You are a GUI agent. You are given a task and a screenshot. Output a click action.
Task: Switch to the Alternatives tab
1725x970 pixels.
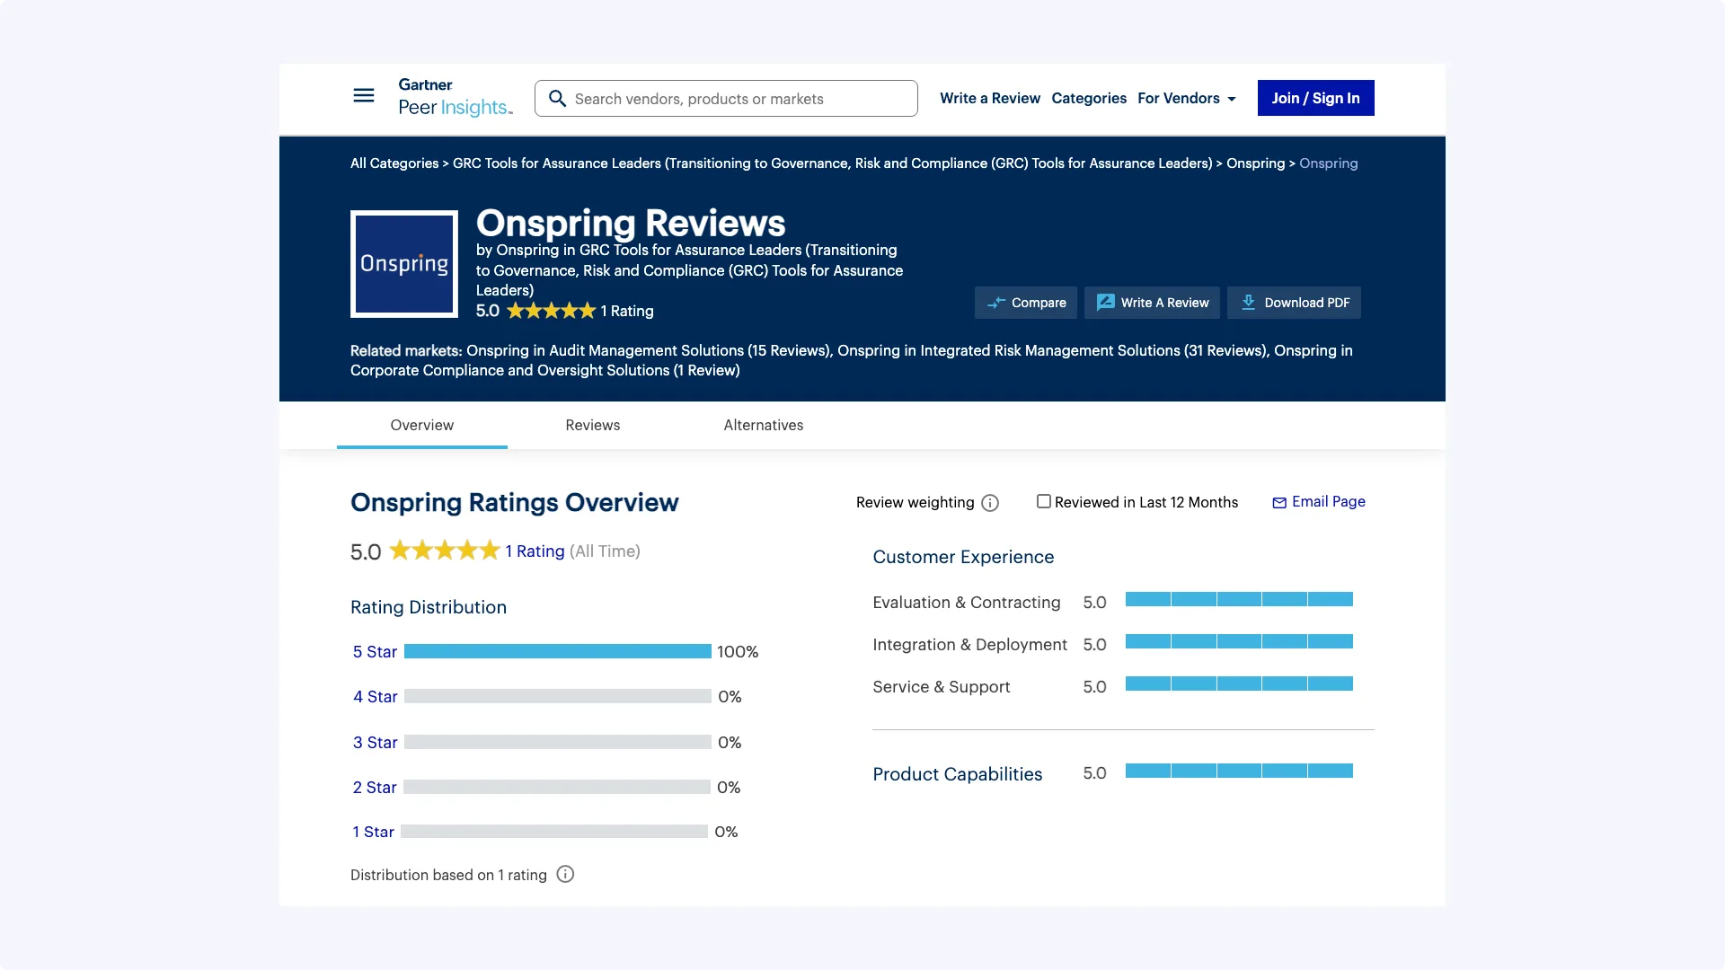coord(763,425)
